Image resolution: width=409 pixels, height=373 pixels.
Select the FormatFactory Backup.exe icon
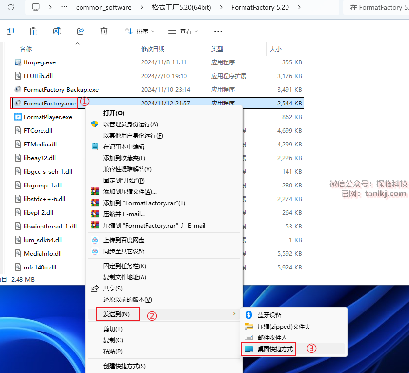18,89
